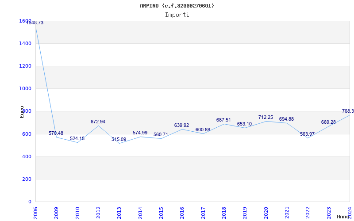Click y-axis value 400
The image size is (354, 221).
click(x=27, y=156)
